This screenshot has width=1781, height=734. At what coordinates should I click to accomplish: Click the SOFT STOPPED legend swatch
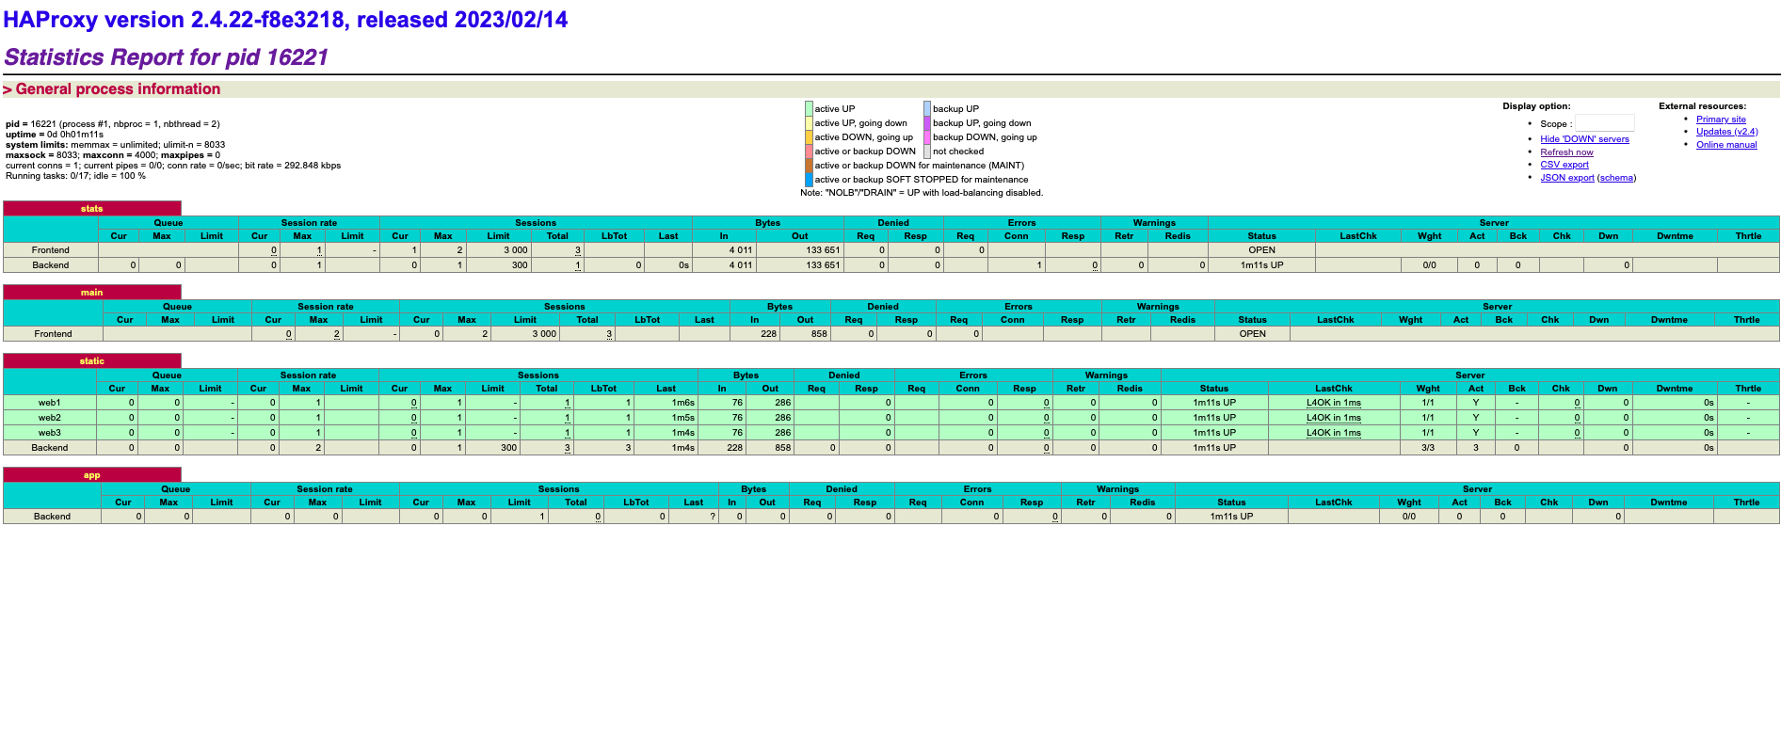(x=809, y=180)
